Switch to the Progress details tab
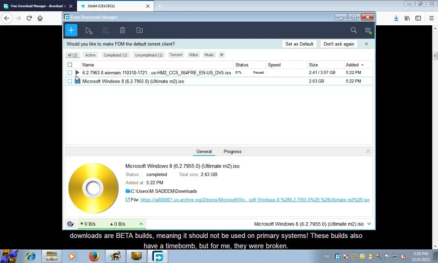Image resolution: width=438 pixels, height=263 pixels. (232, 151)
